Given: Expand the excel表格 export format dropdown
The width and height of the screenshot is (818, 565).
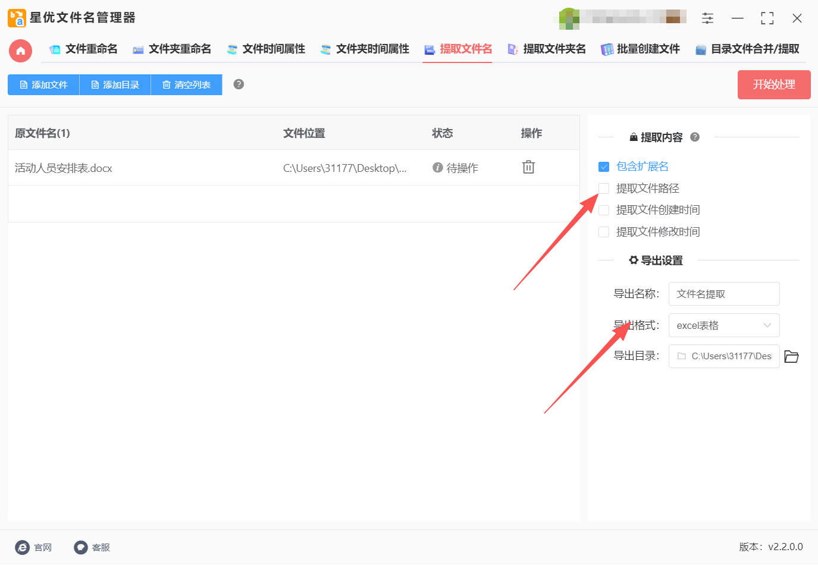Looking at the screenshot, I should coord(724,325).
